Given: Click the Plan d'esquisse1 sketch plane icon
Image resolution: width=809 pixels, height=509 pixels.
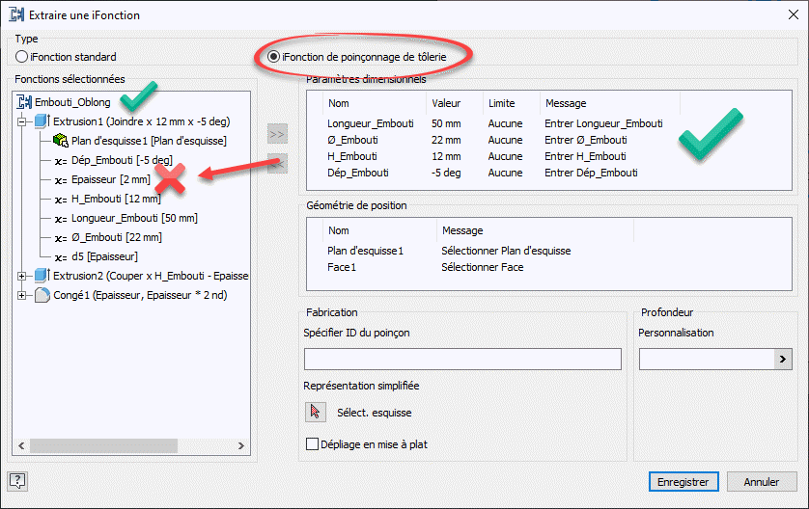Looking at the screenshot, I should pyautogui.click(x=59, y=141).
